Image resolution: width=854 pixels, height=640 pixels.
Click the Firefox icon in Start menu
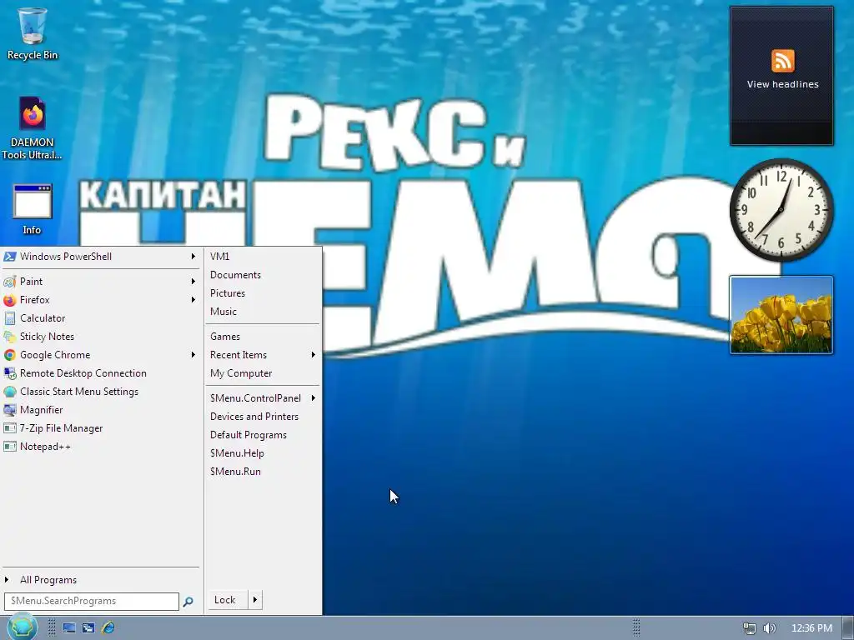tap(10, 300)
